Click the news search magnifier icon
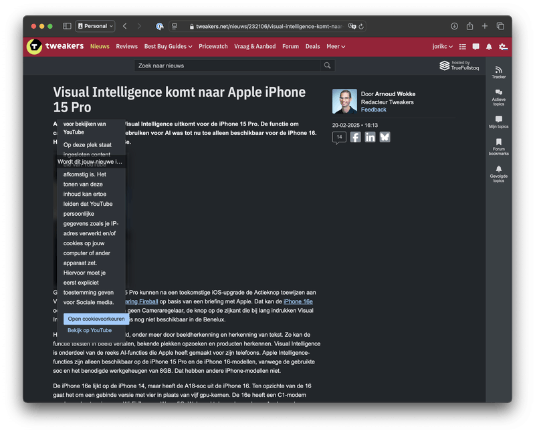The image size is (535, 433). click(327, 65)
